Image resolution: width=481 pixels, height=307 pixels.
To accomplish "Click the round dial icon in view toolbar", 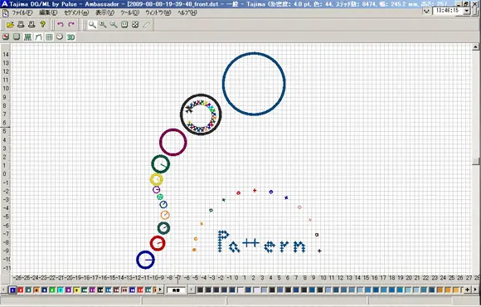I will coord(60,37).
